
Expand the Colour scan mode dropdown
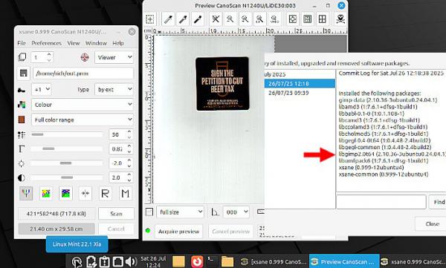pyautogui.click(x=83, y=105)
